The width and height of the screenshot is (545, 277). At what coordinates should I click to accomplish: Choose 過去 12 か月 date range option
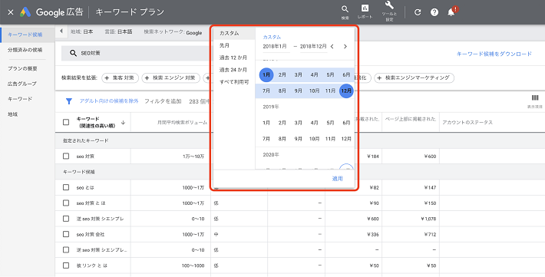234,58
